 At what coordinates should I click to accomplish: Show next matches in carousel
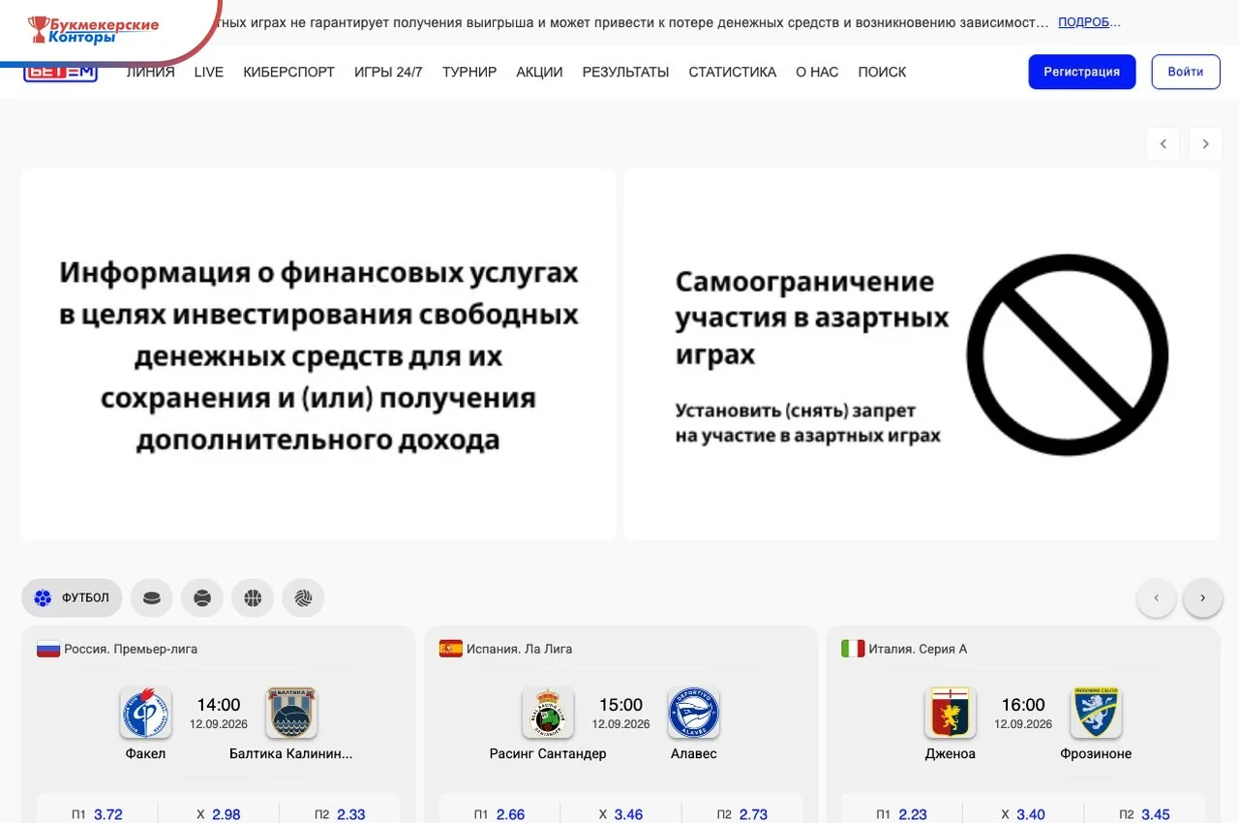coord(1203,598)
